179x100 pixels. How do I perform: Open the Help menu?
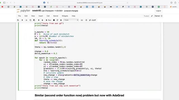point(73,16)
